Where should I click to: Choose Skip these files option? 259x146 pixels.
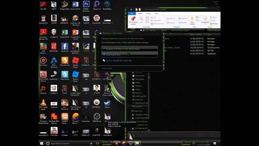coord(129,55)
